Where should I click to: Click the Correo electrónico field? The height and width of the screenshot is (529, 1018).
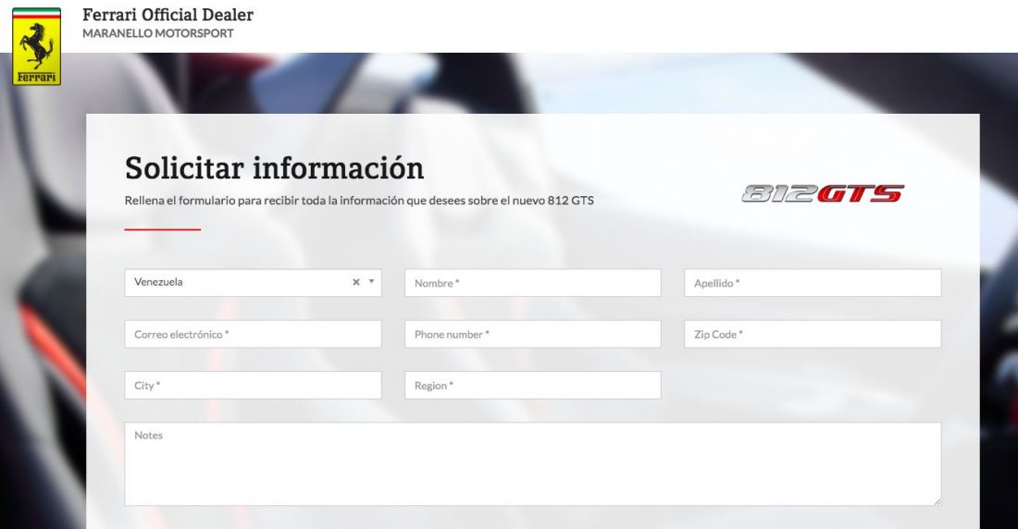pos(253,334)
